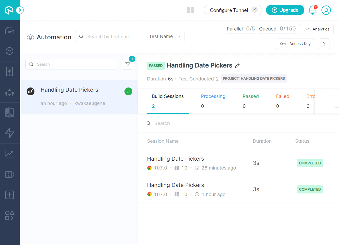The height and width of the screenshot is (245, 340).
Task: Expand the sidebar using the arrow chevron
Action: [x=20, y=10]
